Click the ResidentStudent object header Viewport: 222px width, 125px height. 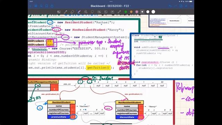click(61, 102)
